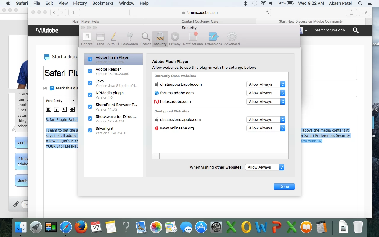Uncheck the Adobe Reader plug-in

(x=90, y=71)
